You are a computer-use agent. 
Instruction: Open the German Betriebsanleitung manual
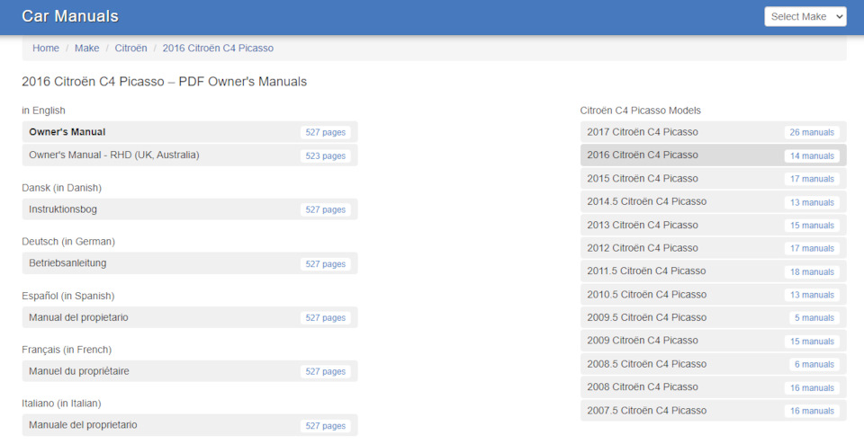(x=190, y=263)
